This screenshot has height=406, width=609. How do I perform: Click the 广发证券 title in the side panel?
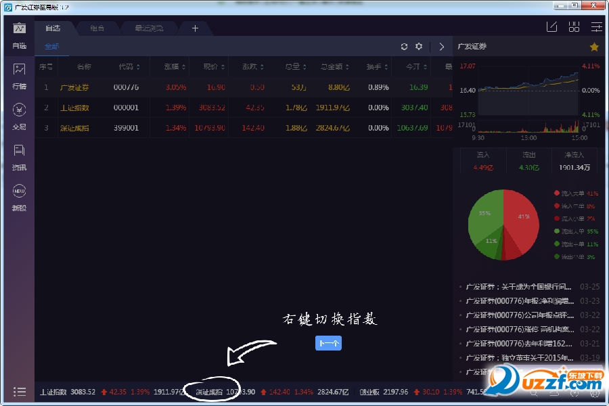472,47
